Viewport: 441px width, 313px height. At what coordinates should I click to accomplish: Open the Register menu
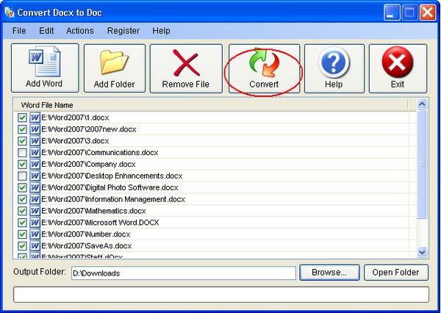[123, 31]
